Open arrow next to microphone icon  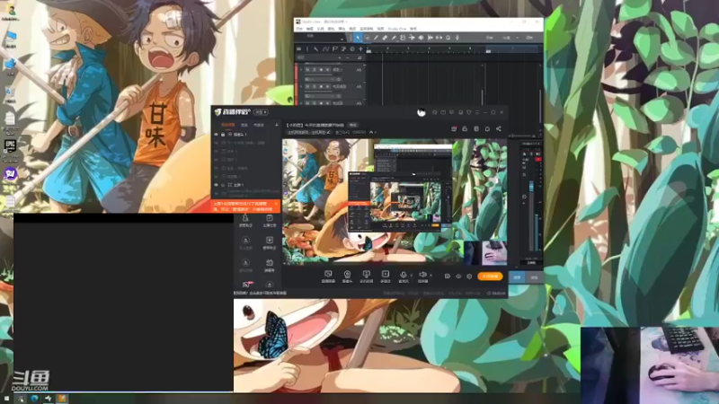click(x=412, y=276)
